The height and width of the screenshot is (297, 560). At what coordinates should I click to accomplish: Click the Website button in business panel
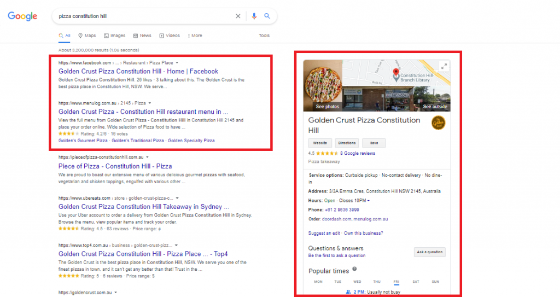click(x=319, y=143)
